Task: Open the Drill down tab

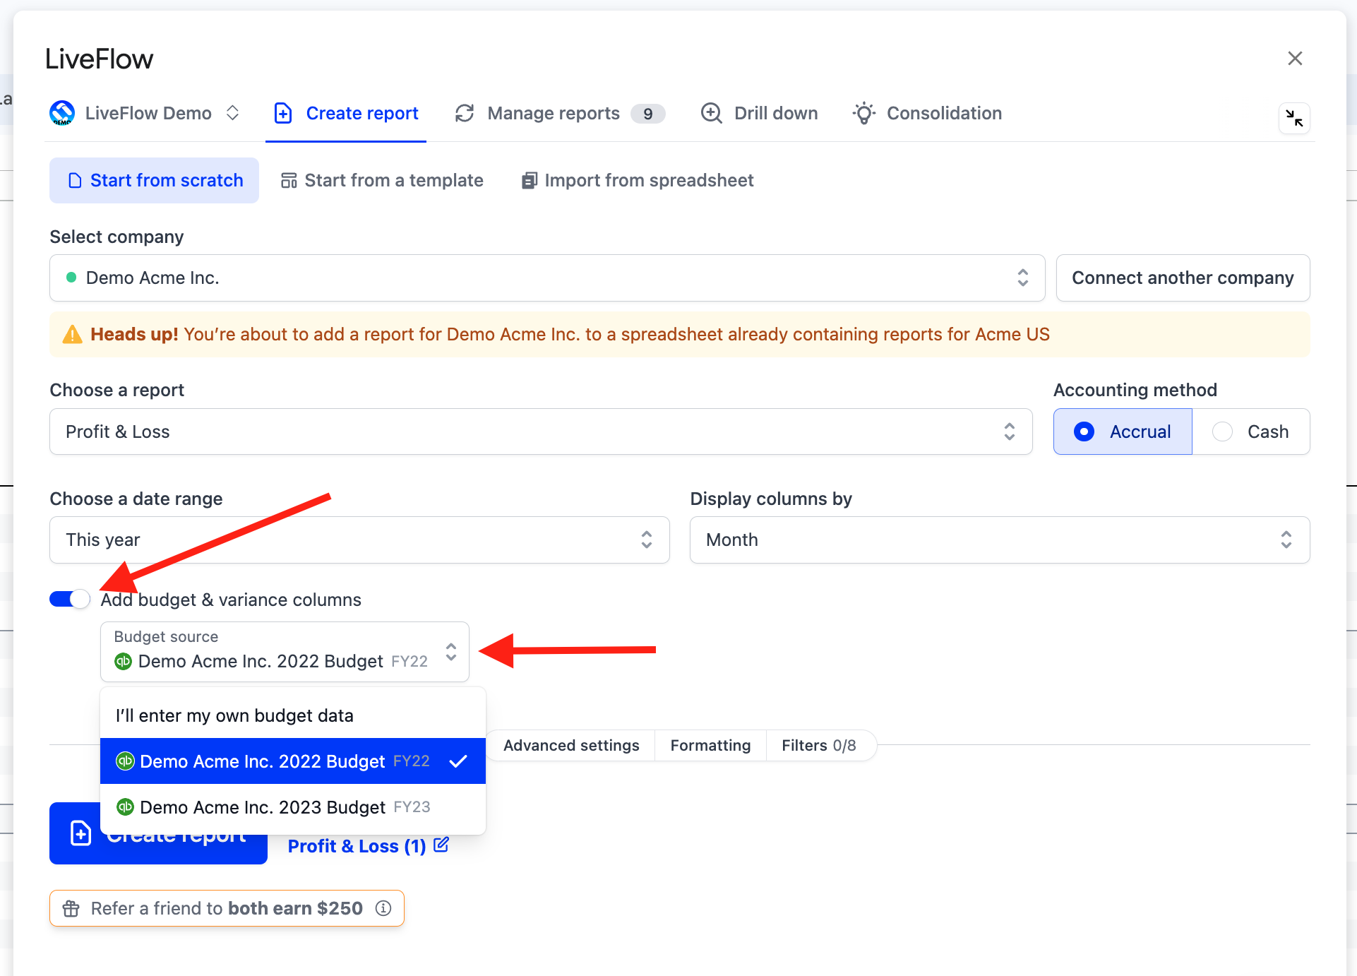Action: tap(759, 113)
